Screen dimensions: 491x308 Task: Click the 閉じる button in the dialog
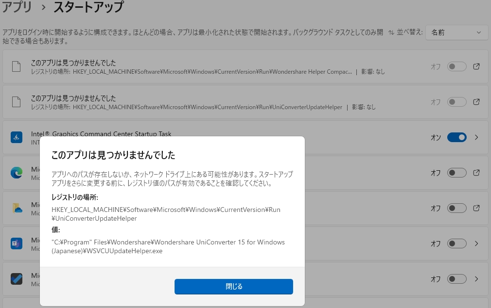[x=234, y=287]
